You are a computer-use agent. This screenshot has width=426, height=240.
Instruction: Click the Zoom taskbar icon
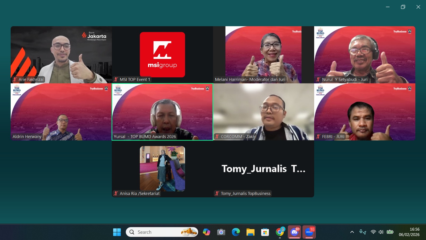coord(309,232)
